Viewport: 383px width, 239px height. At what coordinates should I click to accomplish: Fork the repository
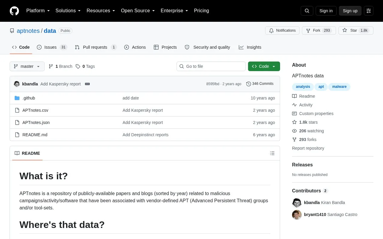tap(319, 30)
